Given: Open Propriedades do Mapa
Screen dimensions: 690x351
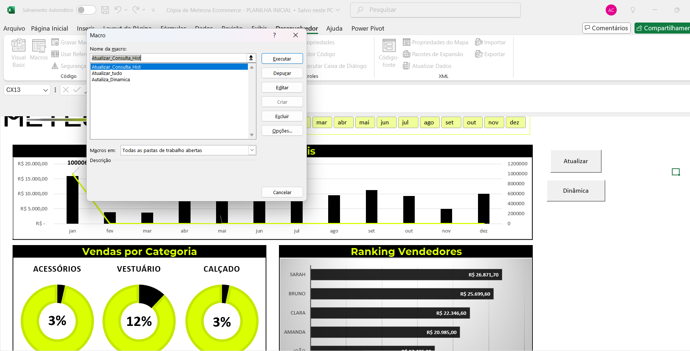Looking at the screenshot, I should point(435,42).
